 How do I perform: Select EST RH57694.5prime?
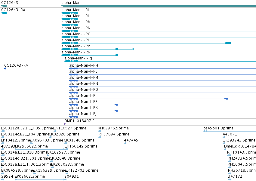pyautogui.click(x=114, y=134)
